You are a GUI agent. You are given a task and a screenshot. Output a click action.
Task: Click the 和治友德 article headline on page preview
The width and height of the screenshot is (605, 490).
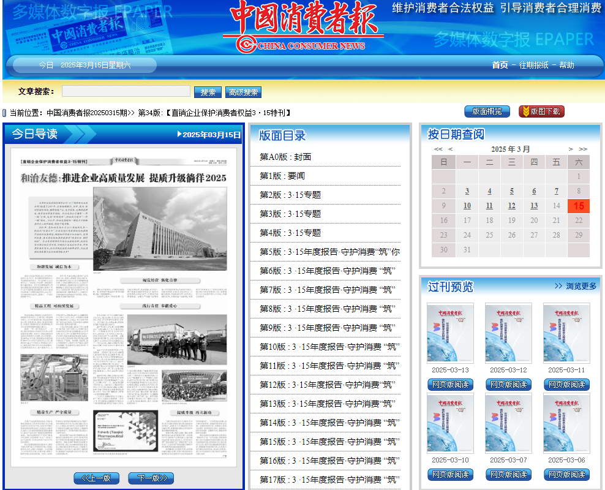[x=124, y=178]
